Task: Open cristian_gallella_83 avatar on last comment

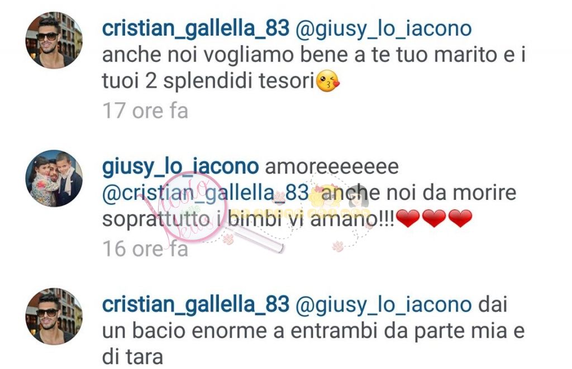Action: click(x=54, y=317)
